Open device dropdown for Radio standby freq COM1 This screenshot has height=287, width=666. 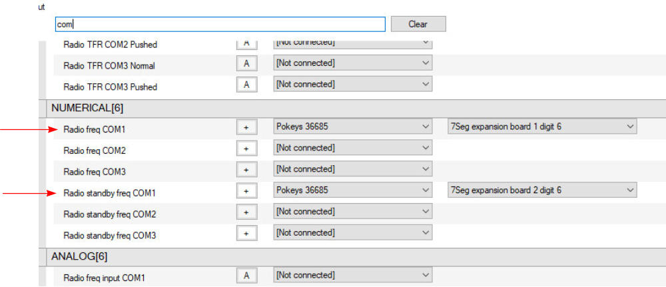coord(352,190)
